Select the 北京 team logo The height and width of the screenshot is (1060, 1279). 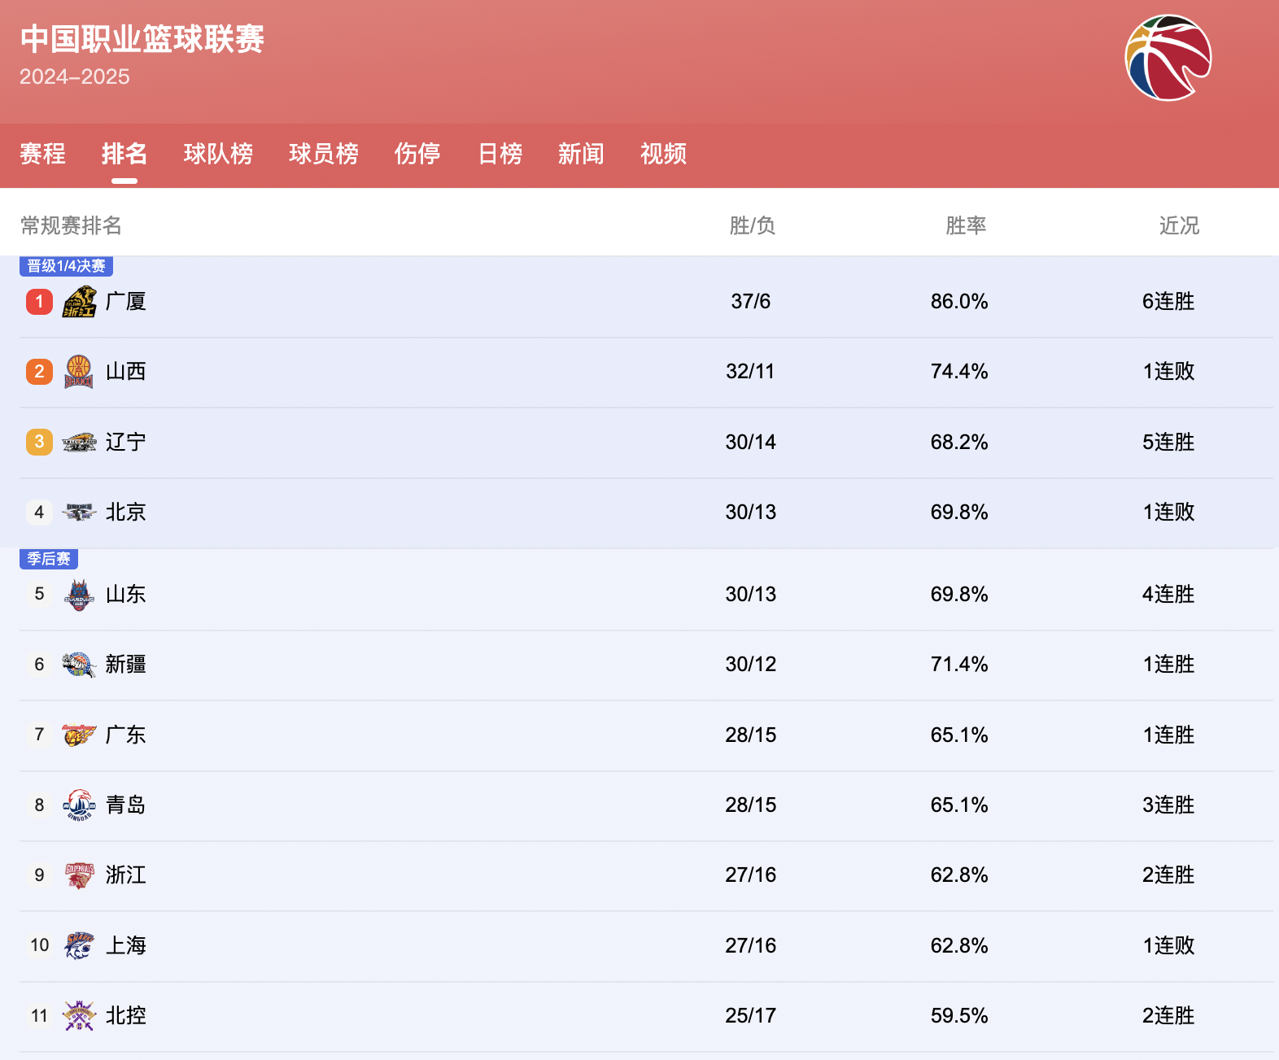tap(79, 513)
